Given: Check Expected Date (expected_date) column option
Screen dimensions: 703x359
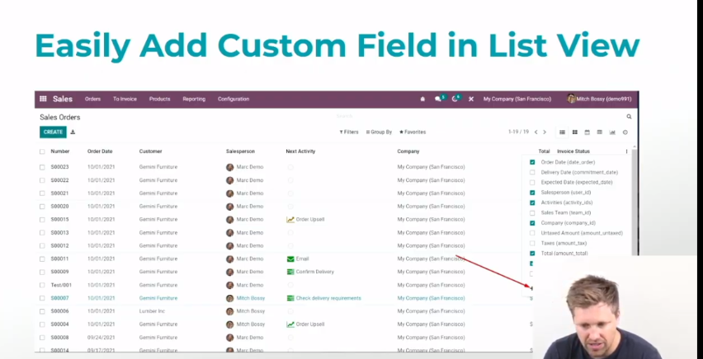Looking at the screenshot, I should click(x=532, y=182).
